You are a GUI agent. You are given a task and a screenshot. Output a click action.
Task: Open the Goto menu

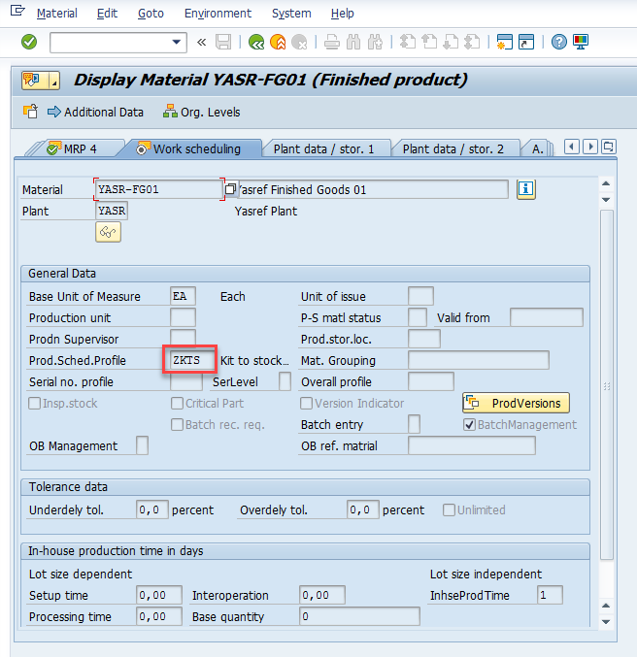pos(151,14)
